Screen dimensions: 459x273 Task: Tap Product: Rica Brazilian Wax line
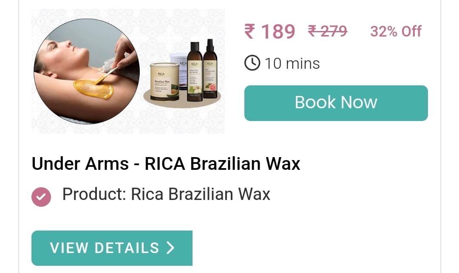(166, 194)
